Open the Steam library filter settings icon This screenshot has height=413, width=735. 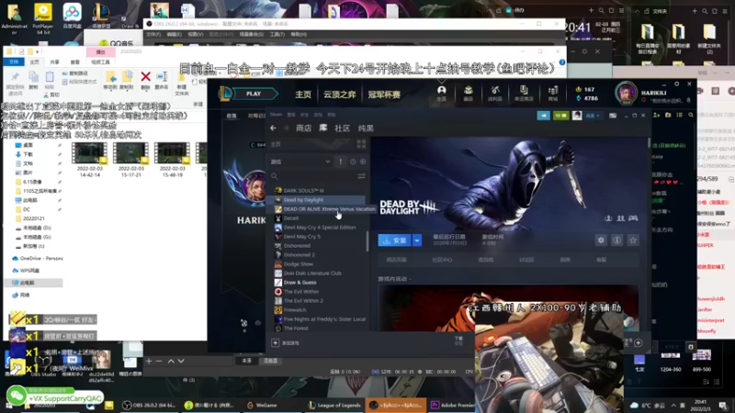(x=361, y=176)
